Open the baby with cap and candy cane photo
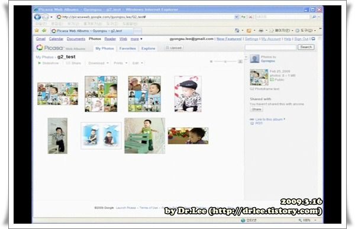The width and height of the screenshot is (355, 229). (188, 93)
